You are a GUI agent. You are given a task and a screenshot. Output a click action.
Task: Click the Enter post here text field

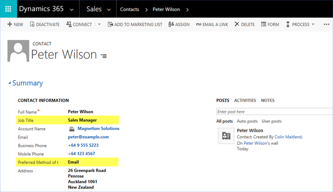click(x=273, y=112)
